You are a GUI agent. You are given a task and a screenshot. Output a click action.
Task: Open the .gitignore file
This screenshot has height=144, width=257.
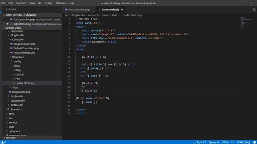pyautogui.click(x=14, y=131)
